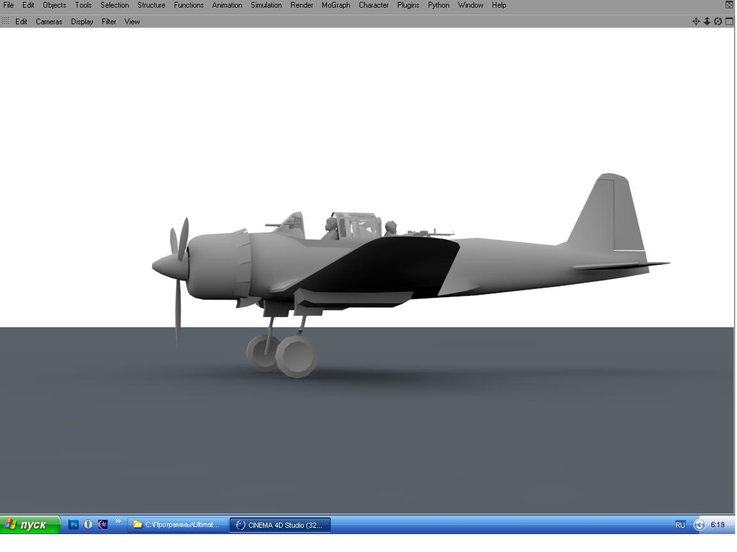The image size is (737, 552).
Task: Open the viewport Filter menu
Action: pos(109,21)
